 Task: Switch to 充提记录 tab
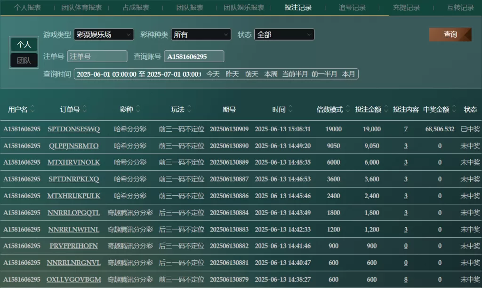(406, 8)
